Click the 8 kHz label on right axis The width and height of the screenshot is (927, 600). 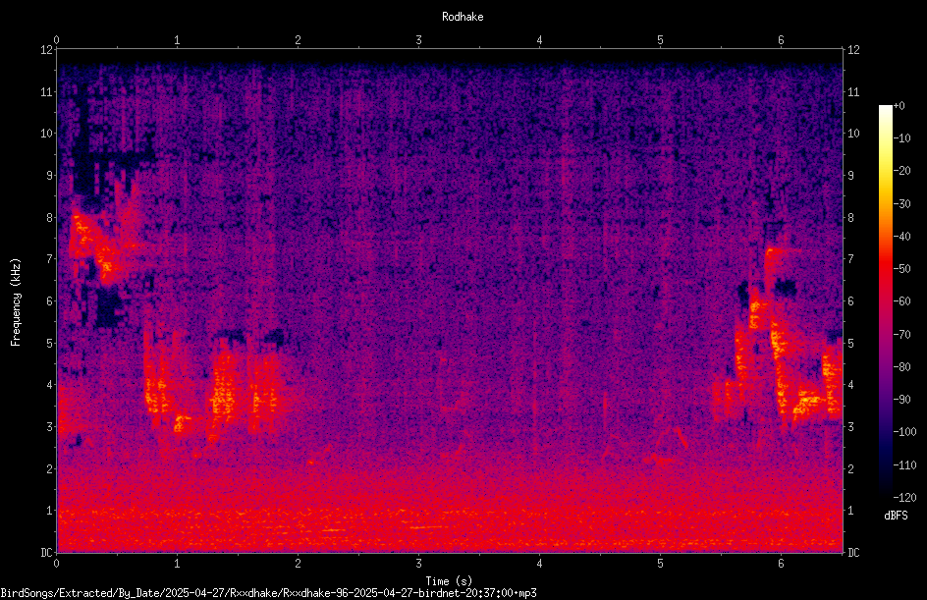click(850, 218)
